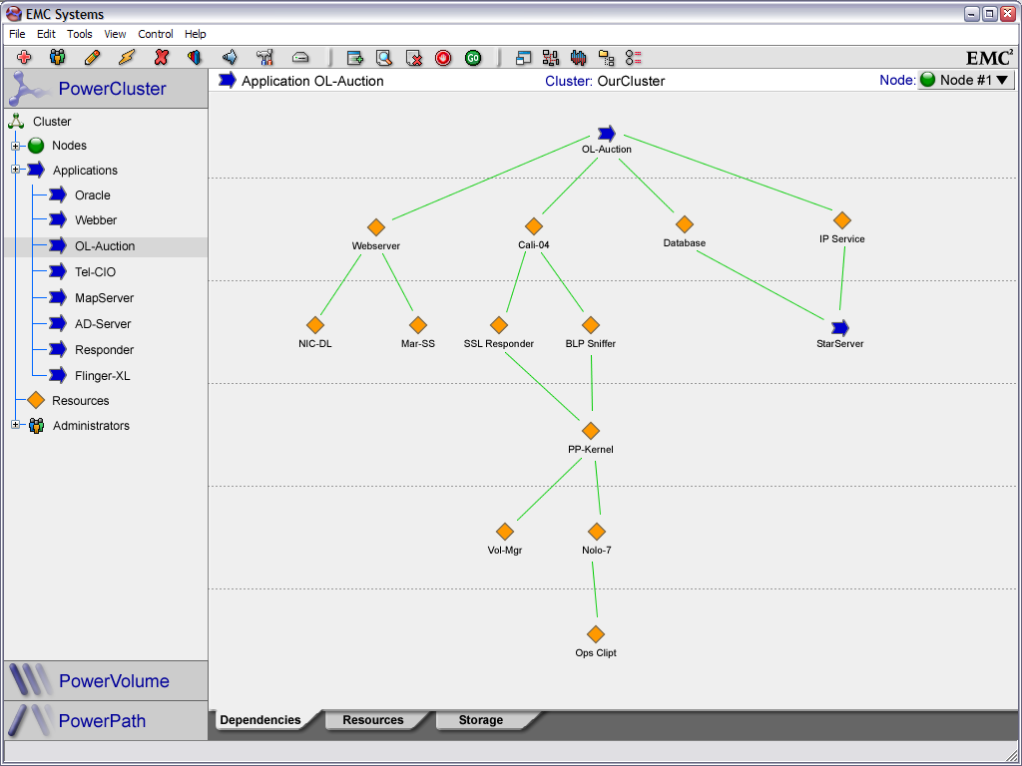Switch to the Resources tab
Image resolution: width=1022 pixels, height=766 pixels.
click(373, 720)
